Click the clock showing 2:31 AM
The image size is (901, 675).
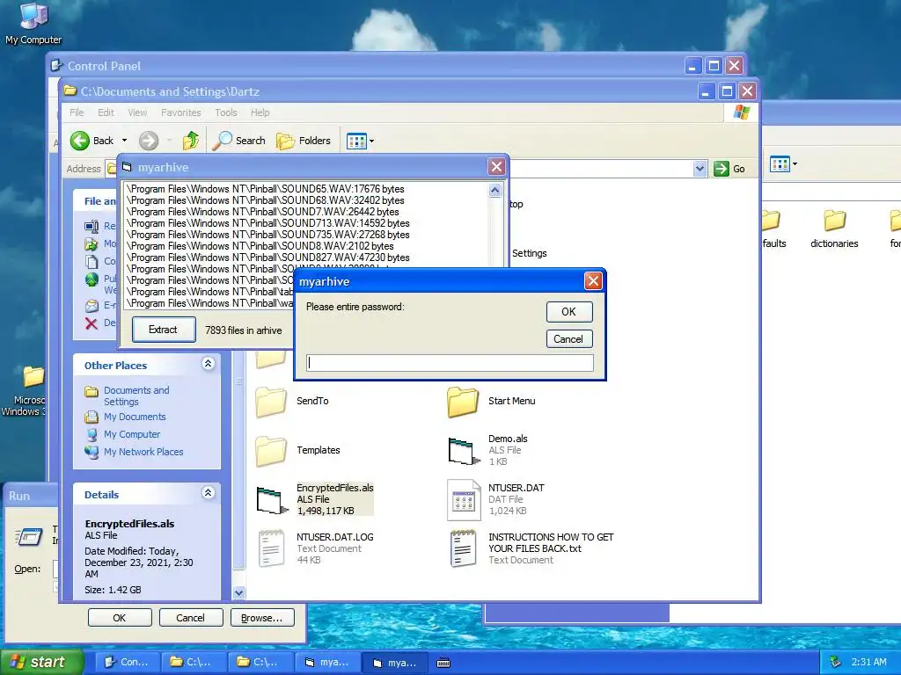click(x=868, y=662)
